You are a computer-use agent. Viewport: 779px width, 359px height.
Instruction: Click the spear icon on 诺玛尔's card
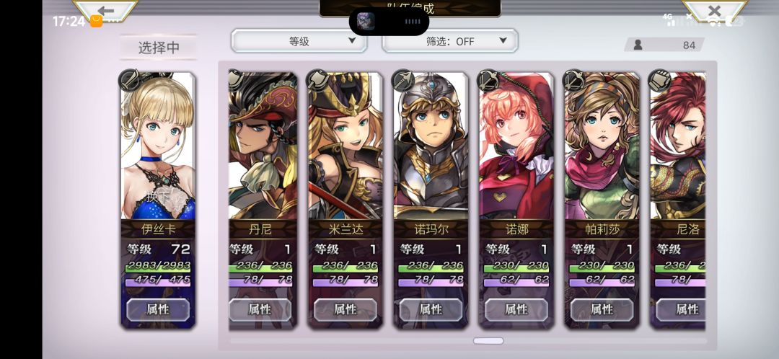pos(402,80)
